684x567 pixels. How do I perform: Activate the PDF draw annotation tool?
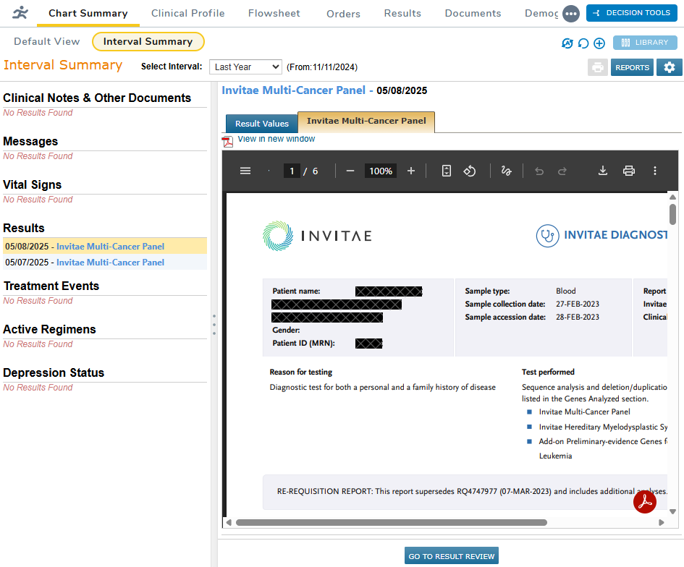[x=506, y=171]
